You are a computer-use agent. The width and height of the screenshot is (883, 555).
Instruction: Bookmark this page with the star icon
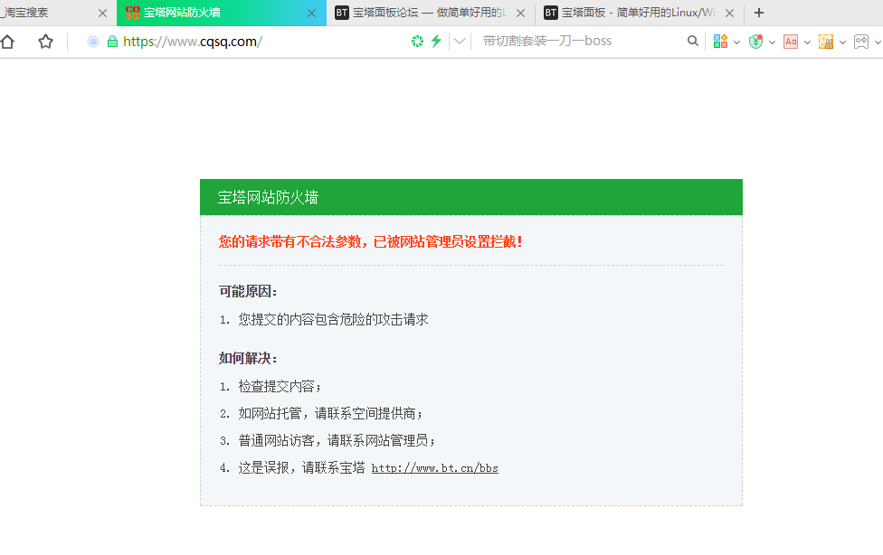coord(45,42)
